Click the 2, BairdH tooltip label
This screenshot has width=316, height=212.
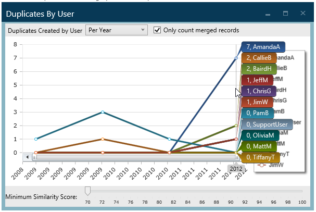[x=259, y=69]
